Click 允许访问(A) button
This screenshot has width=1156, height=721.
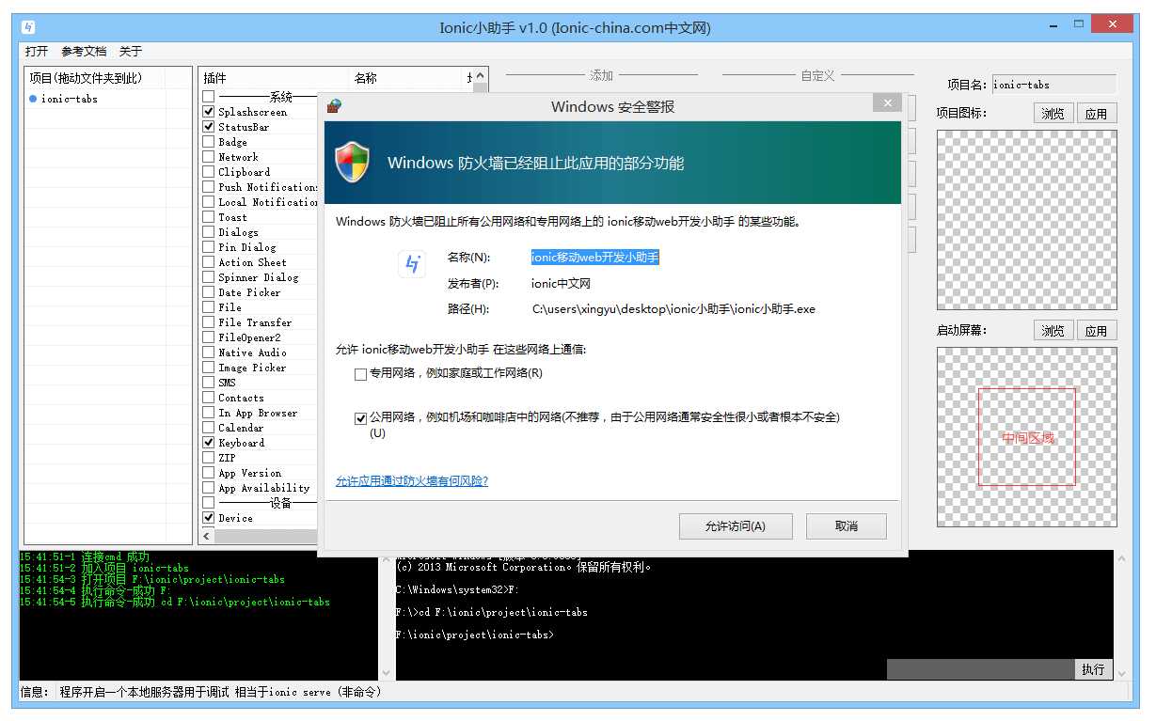tap(736, 526)
